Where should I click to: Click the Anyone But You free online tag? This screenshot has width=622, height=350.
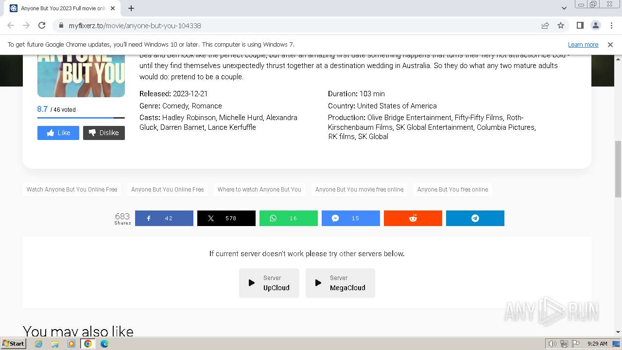tap(453, 190)
